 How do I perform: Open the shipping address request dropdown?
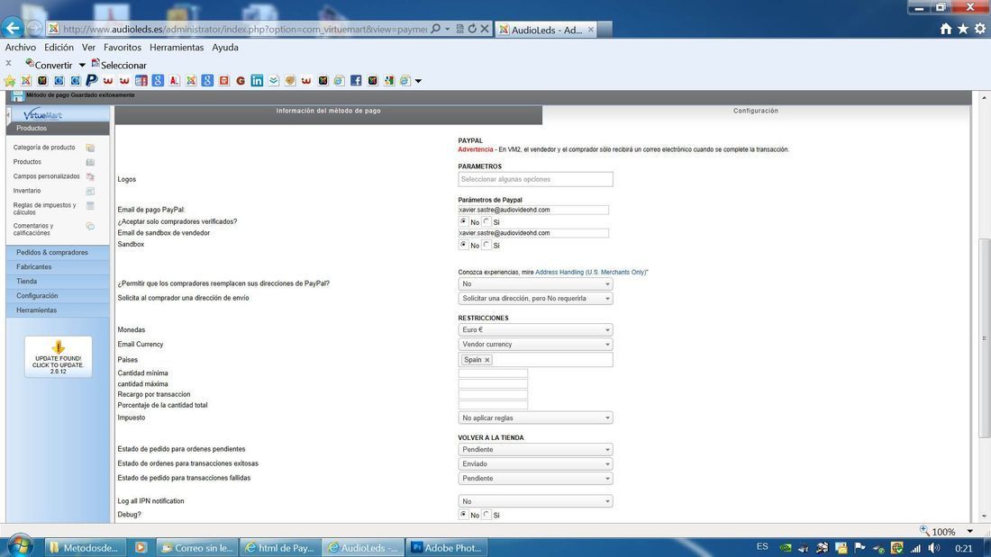click(535, 298)
